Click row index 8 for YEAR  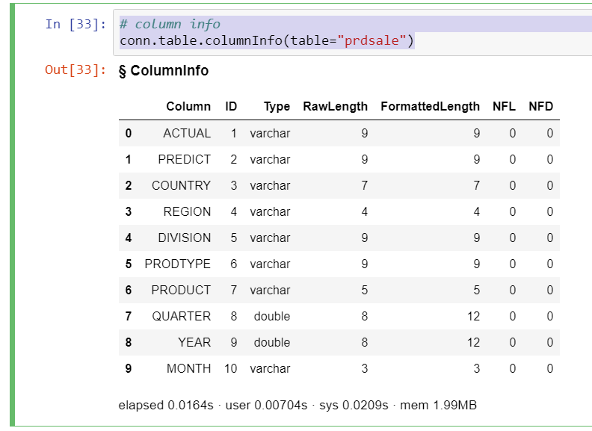129,342
